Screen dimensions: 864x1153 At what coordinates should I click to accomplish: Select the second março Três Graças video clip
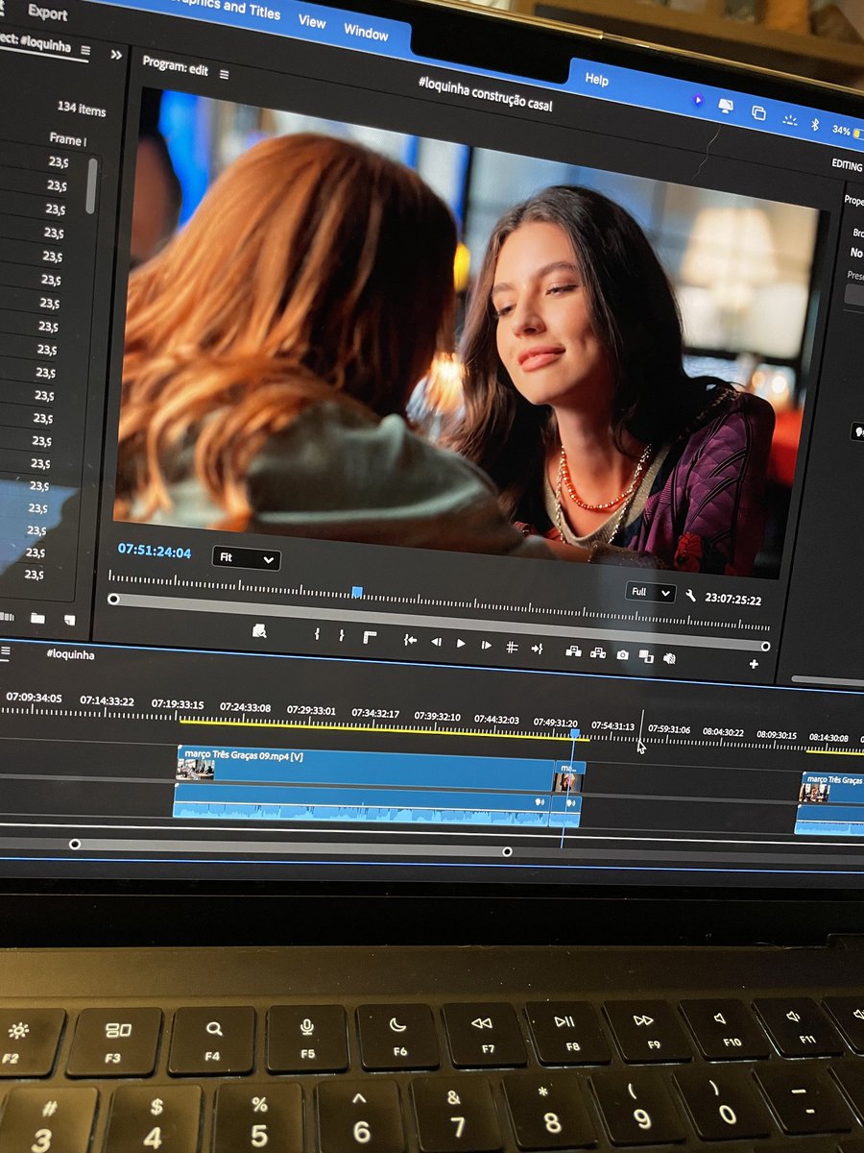pos(832,787)
